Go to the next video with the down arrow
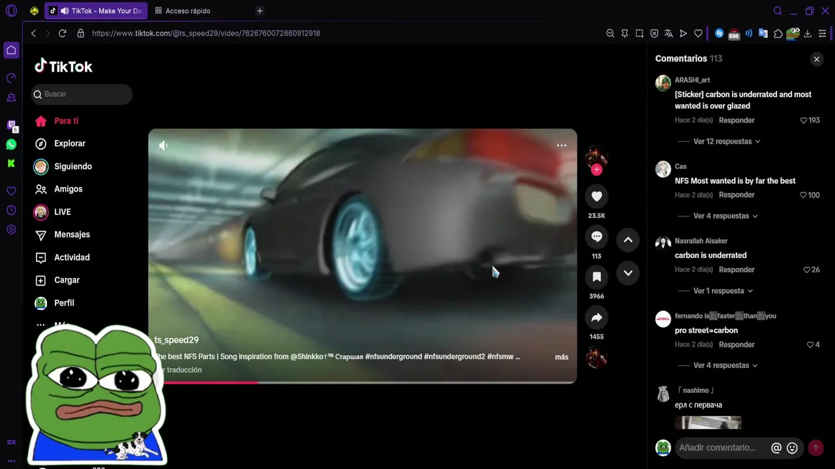Viewport: 835px width, 469px height. pos(628,273)
